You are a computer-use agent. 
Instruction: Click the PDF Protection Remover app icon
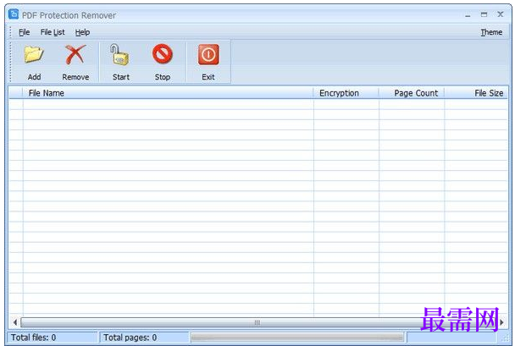pos(14,14)
